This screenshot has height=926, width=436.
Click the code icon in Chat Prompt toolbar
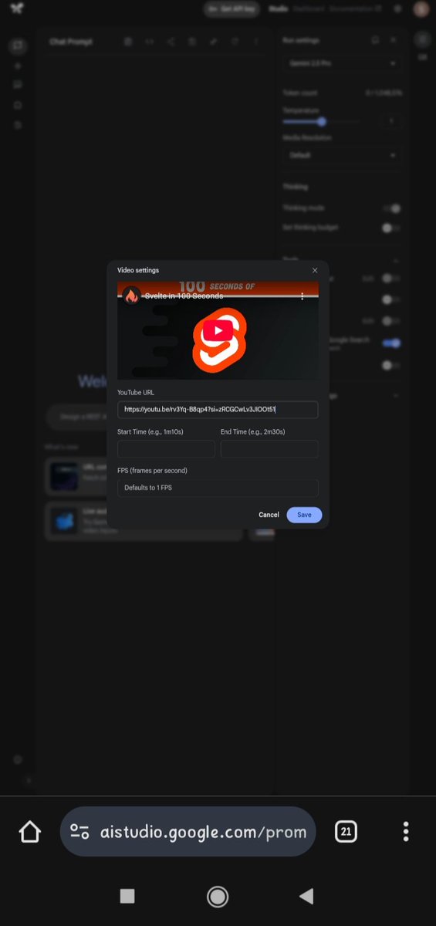pos(150,41)
